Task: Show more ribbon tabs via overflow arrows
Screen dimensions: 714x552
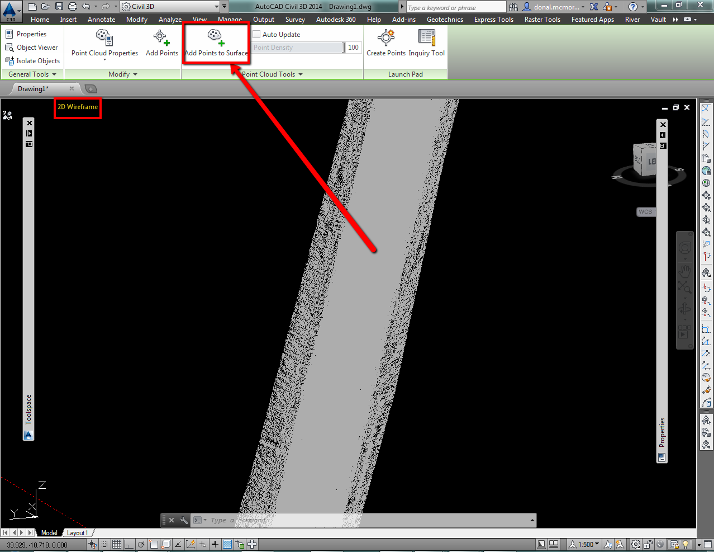Action: click(675, 20)
